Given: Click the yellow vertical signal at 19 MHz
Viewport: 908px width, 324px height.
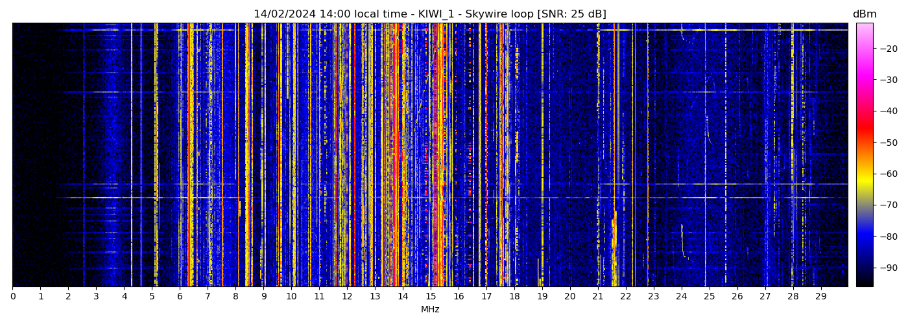Looking at the screenshot, I should pos(542,156).
